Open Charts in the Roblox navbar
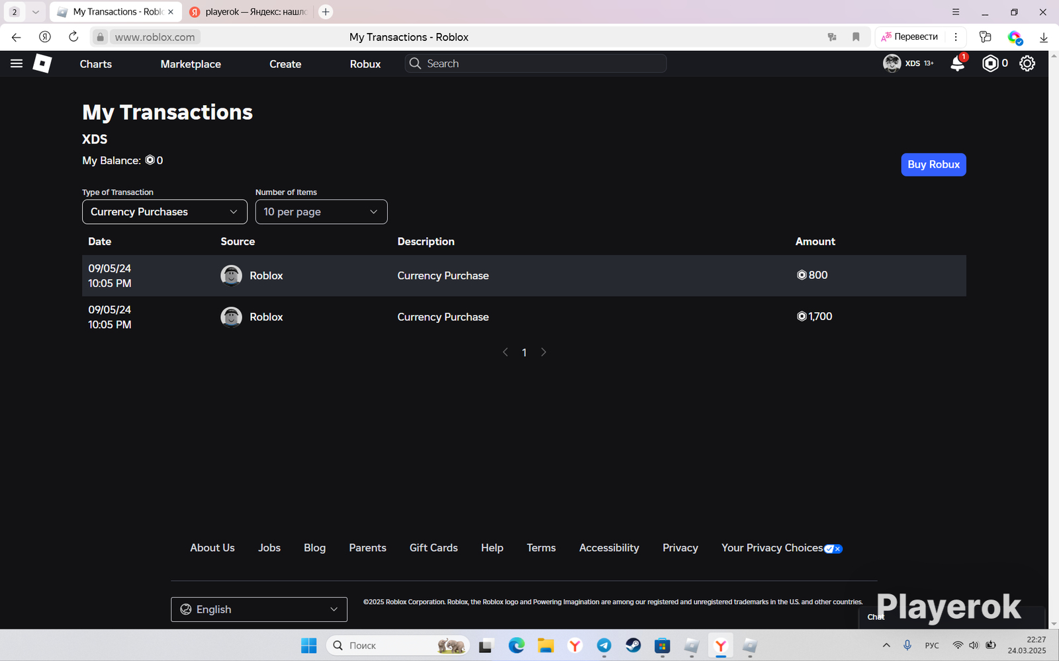This screenshot has width=1059, height=661. coord(96,64)
